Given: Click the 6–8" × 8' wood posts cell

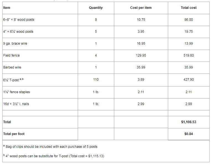Looking at the screenshot, I should click(x=19, y=20).
